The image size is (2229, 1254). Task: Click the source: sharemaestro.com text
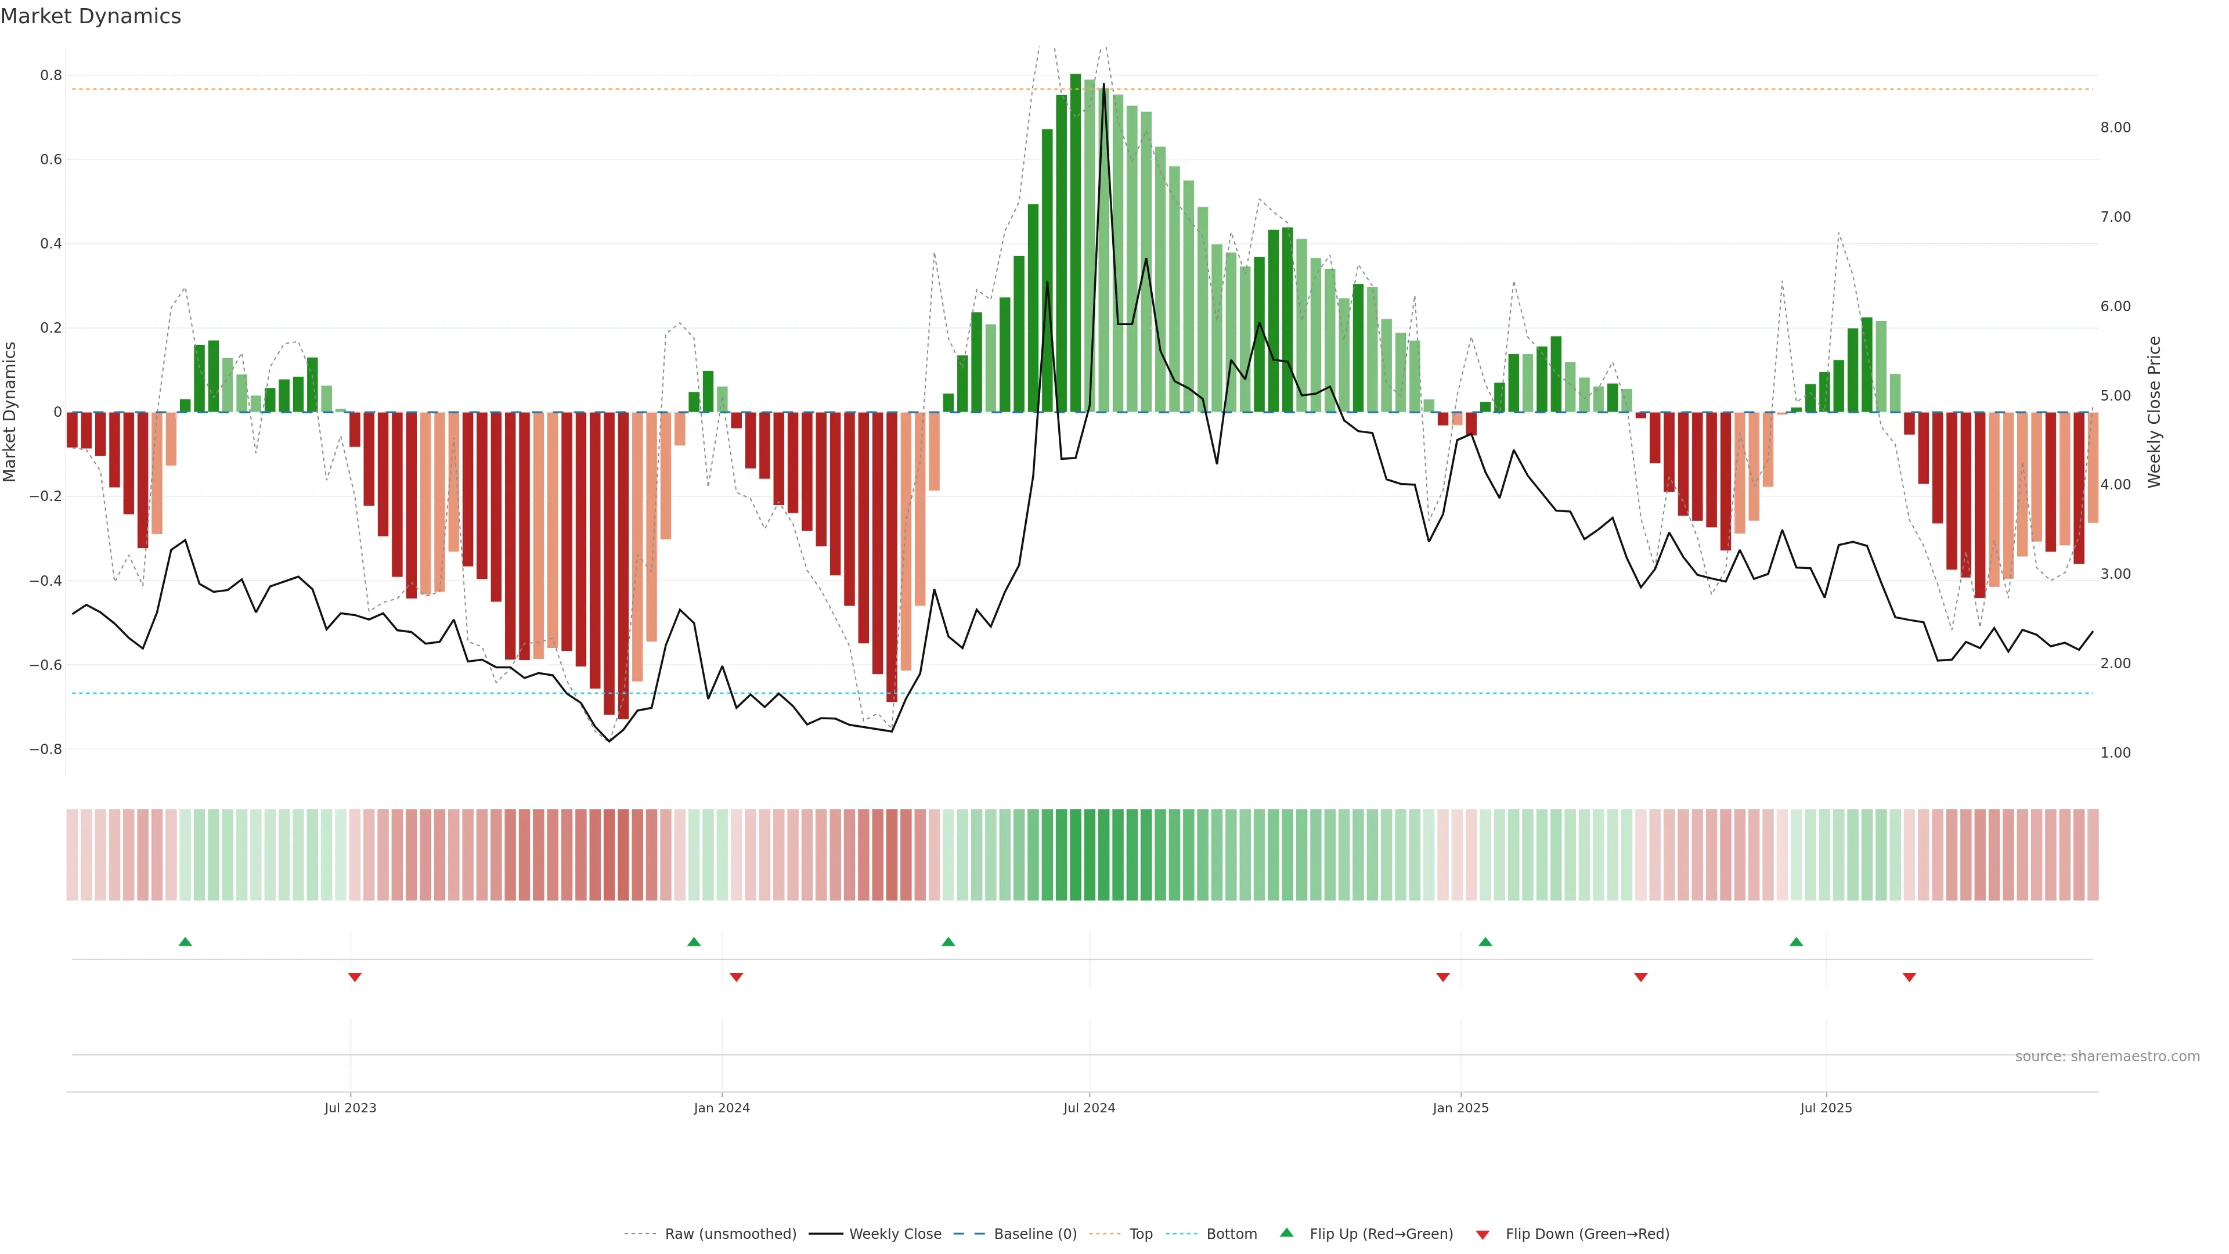tap(2107, 1057)
